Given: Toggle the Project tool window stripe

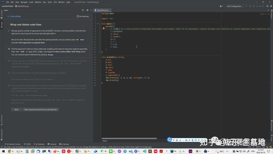Looking at the screenshot, I should (2, 13).
